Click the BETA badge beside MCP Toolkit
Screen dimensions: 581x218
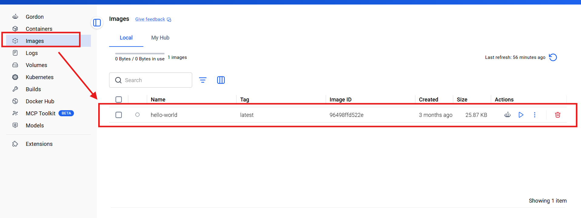pos(66,113)
